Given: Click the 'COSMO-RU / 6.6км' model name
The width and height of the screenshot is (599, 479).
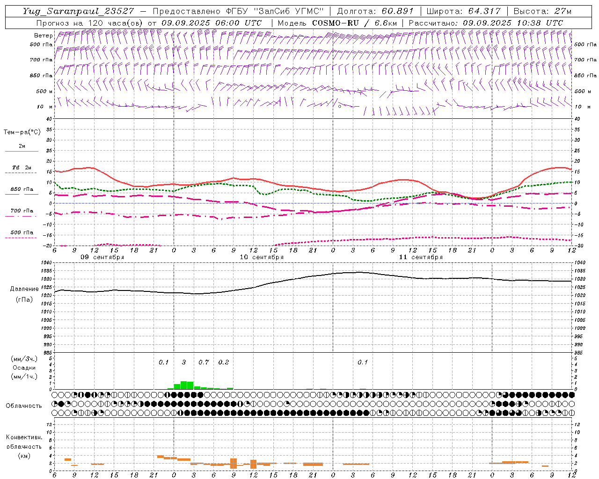Looking at the screenshot, I should click(354, 23).
